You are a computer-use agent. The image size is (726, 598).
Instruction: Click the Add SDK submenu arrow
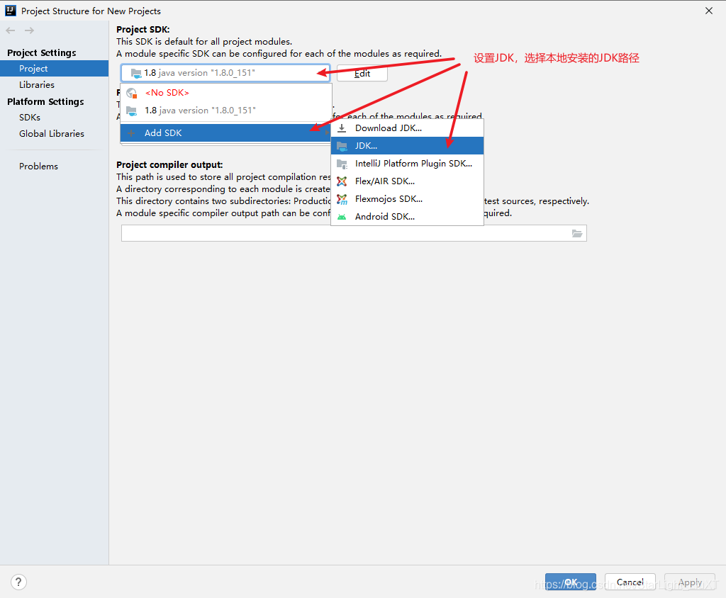[x=326, y=132]
